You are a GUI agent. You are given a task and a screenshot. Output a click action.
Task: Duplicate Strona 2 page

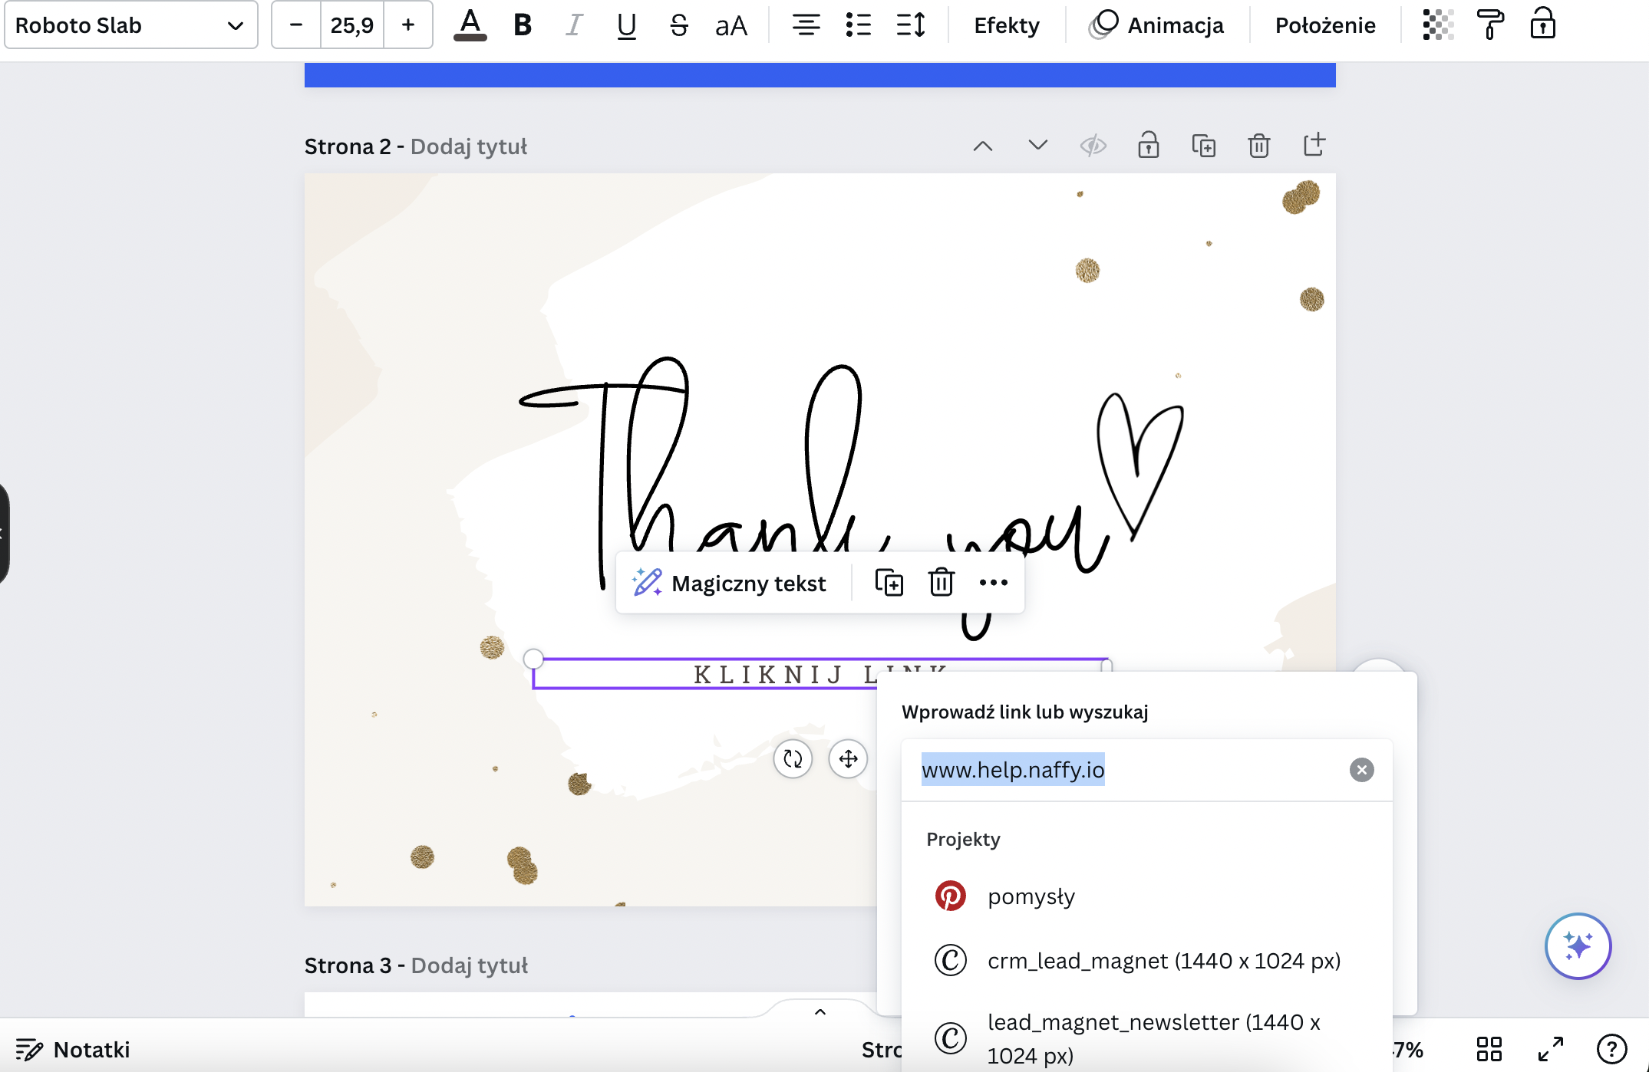pyautogui.click(x=1204, y=146)
